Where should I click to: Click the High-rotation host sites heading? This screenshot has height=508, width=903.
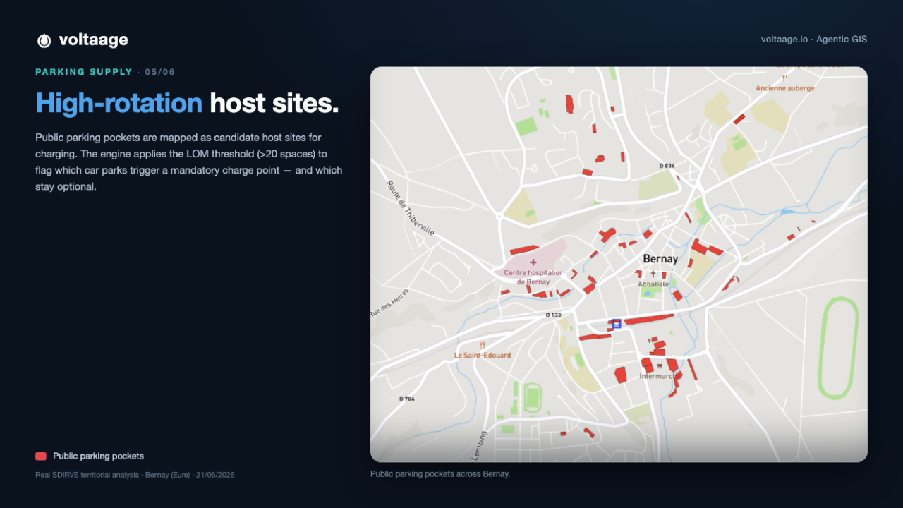188,103
